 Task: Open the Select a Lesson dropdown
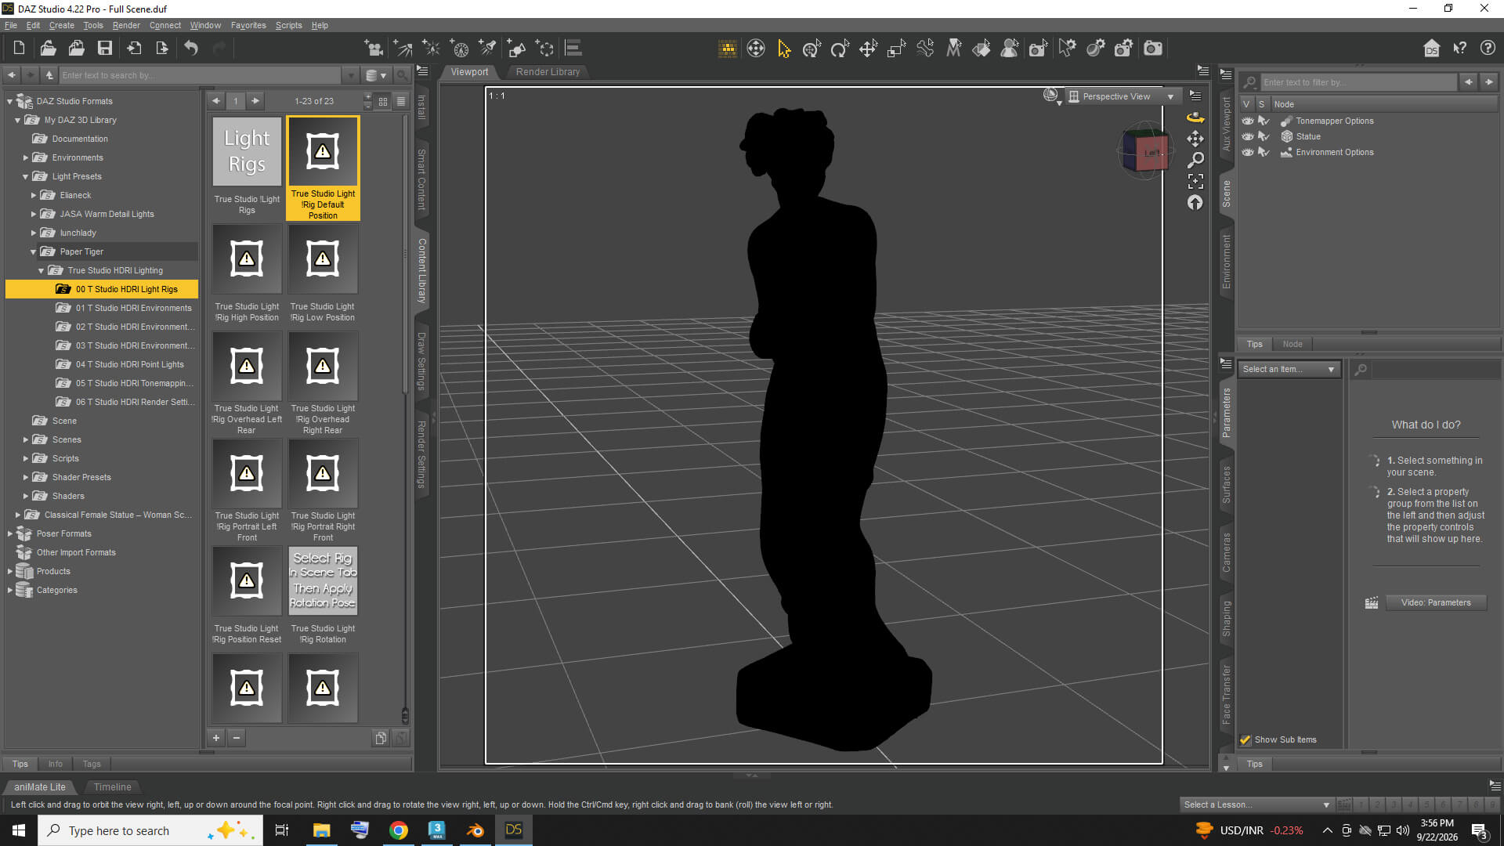pos(1256,804)
